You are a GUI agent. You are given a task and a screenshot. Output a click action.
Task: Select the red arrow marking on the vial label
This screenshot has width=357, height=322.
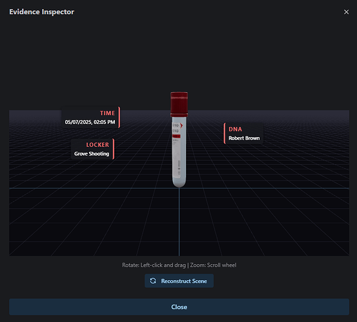tap(181, 126)
